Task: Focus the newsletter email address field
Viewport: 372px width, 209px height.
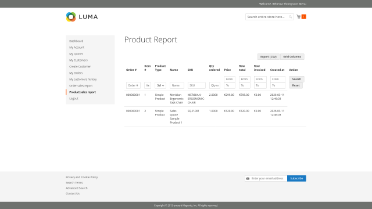Action: pos(266,178)
